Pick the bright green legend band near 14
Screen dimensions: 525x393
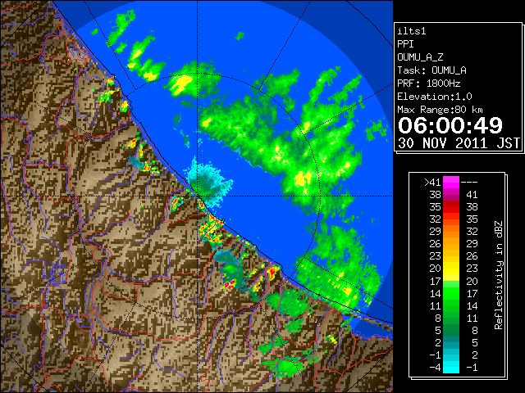coord(451,293)
